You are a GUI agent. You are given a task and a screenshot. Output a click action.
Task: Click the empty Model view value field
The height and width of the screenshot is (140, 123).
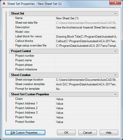click(x=87, y=32)
